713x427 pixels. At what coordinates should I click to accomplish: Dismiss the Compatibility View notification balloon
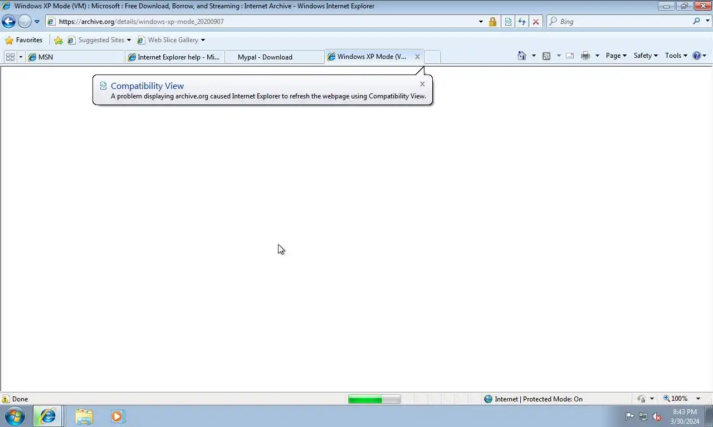(x=422, y=84)
